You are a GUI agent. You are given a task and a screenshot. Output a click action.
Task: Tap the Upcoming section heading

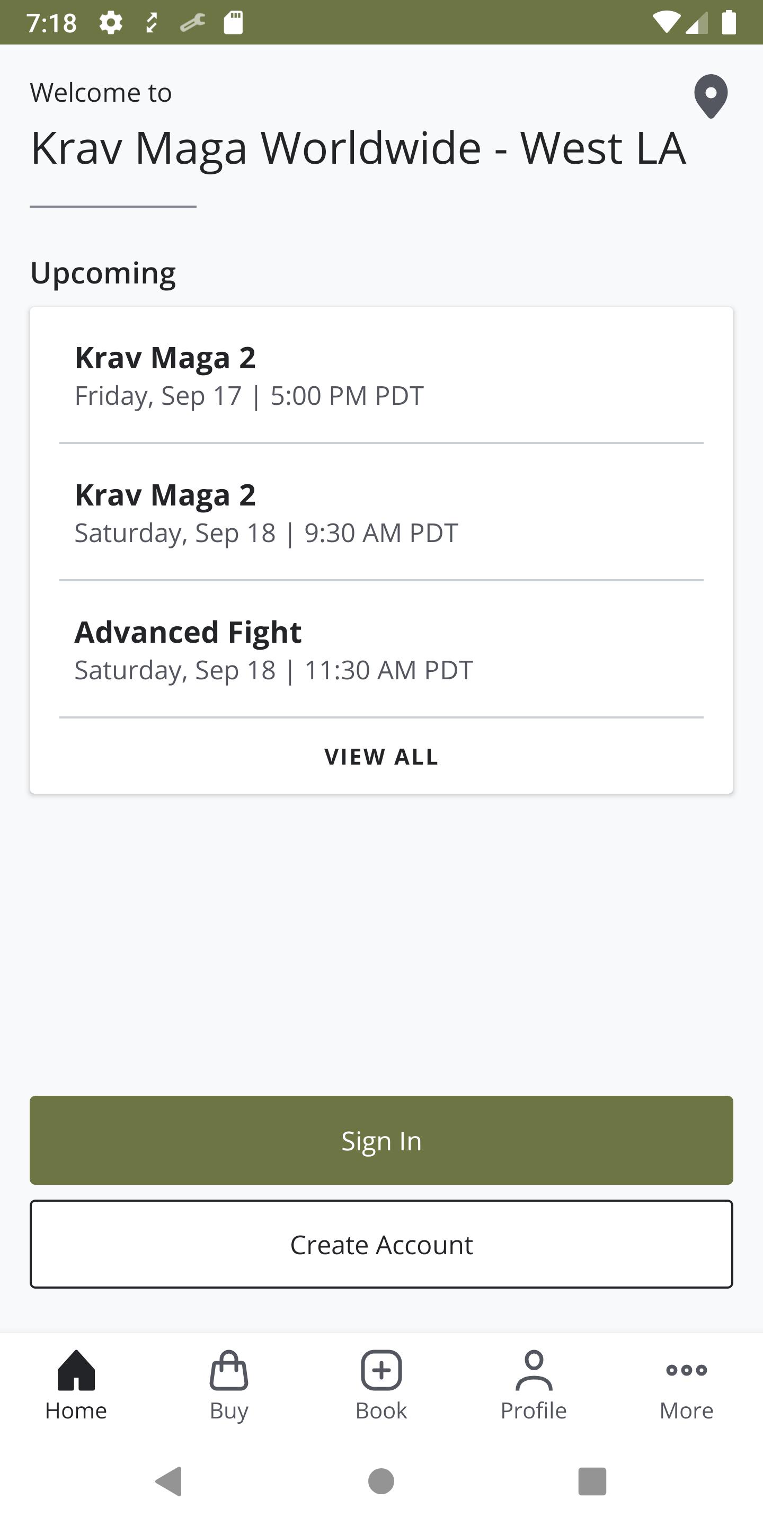103,273
